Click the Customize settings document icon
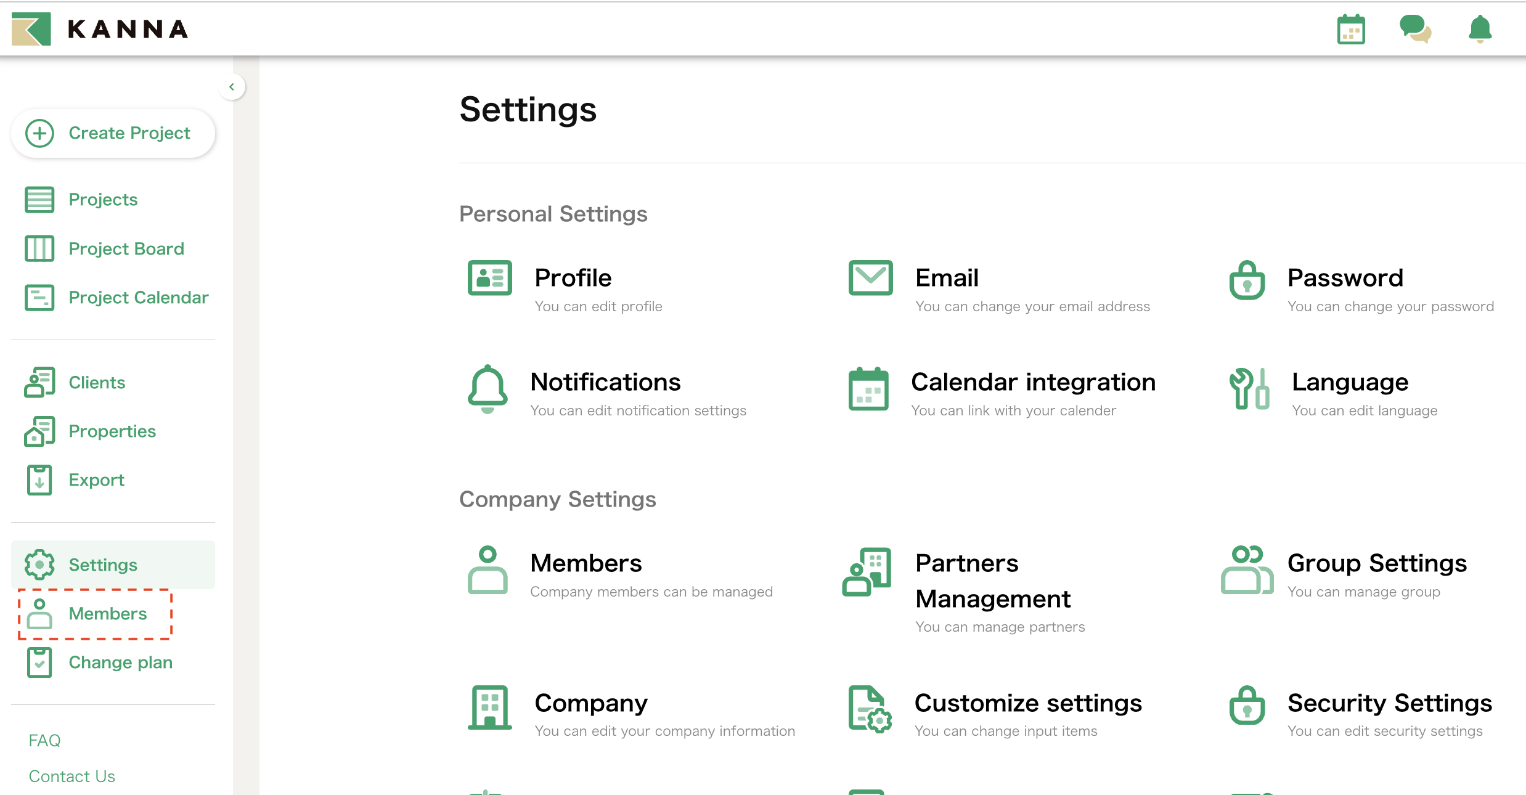 (869, 709)
